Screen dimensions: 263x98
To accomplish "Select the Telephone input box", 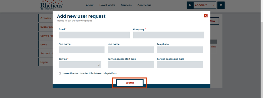I will click(x=180, y=50).
